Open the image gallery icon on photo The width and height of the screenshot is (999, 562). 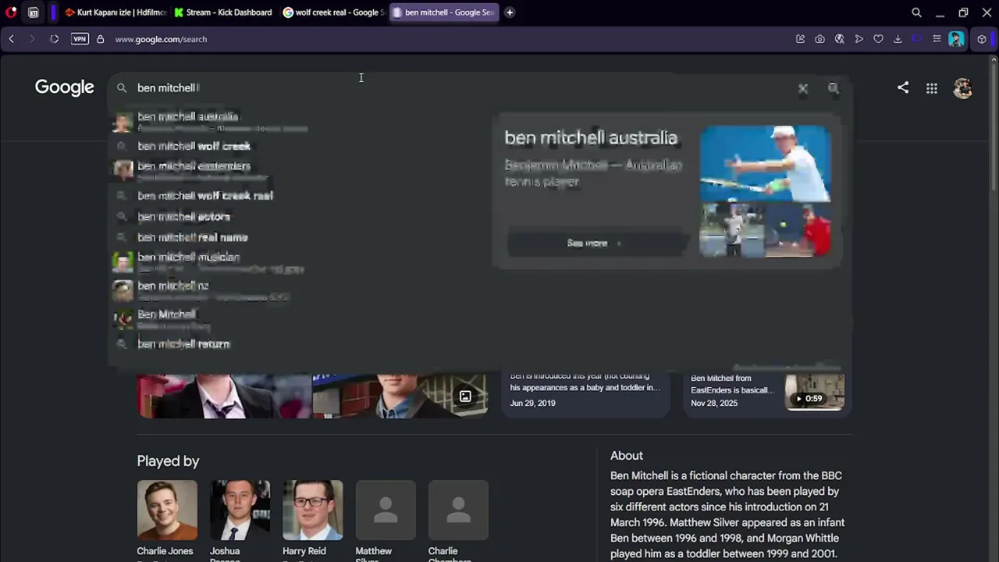[465, 397]
